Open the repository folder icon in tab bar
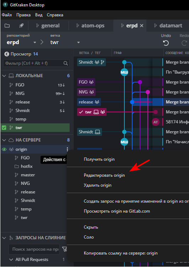Viewport: 189px width, 267px height. [x=7, y=26]
